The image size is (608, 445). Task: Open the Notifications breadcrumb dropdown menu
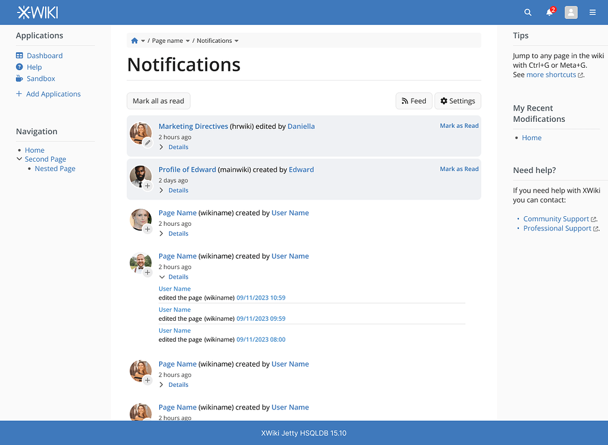click(236, 40)
